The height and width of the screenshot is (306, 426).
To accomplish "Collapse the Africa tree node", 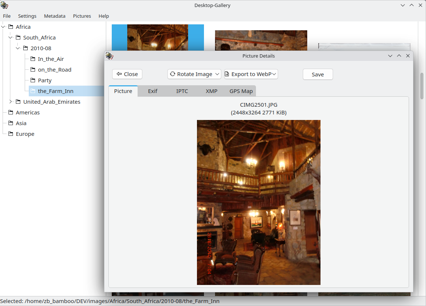I will [3, 27].
